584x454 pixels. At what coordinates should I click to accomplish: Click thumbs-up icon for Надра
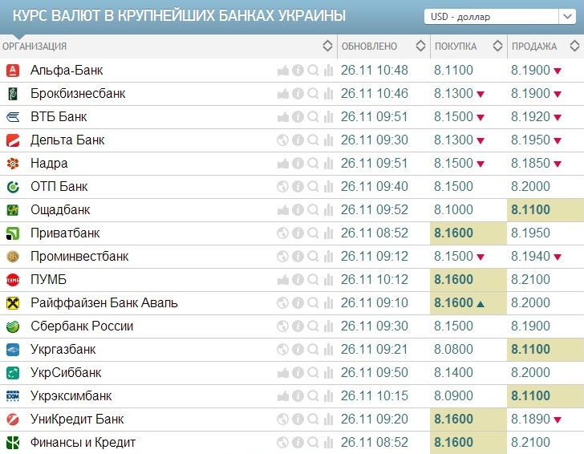coord(283,163)
